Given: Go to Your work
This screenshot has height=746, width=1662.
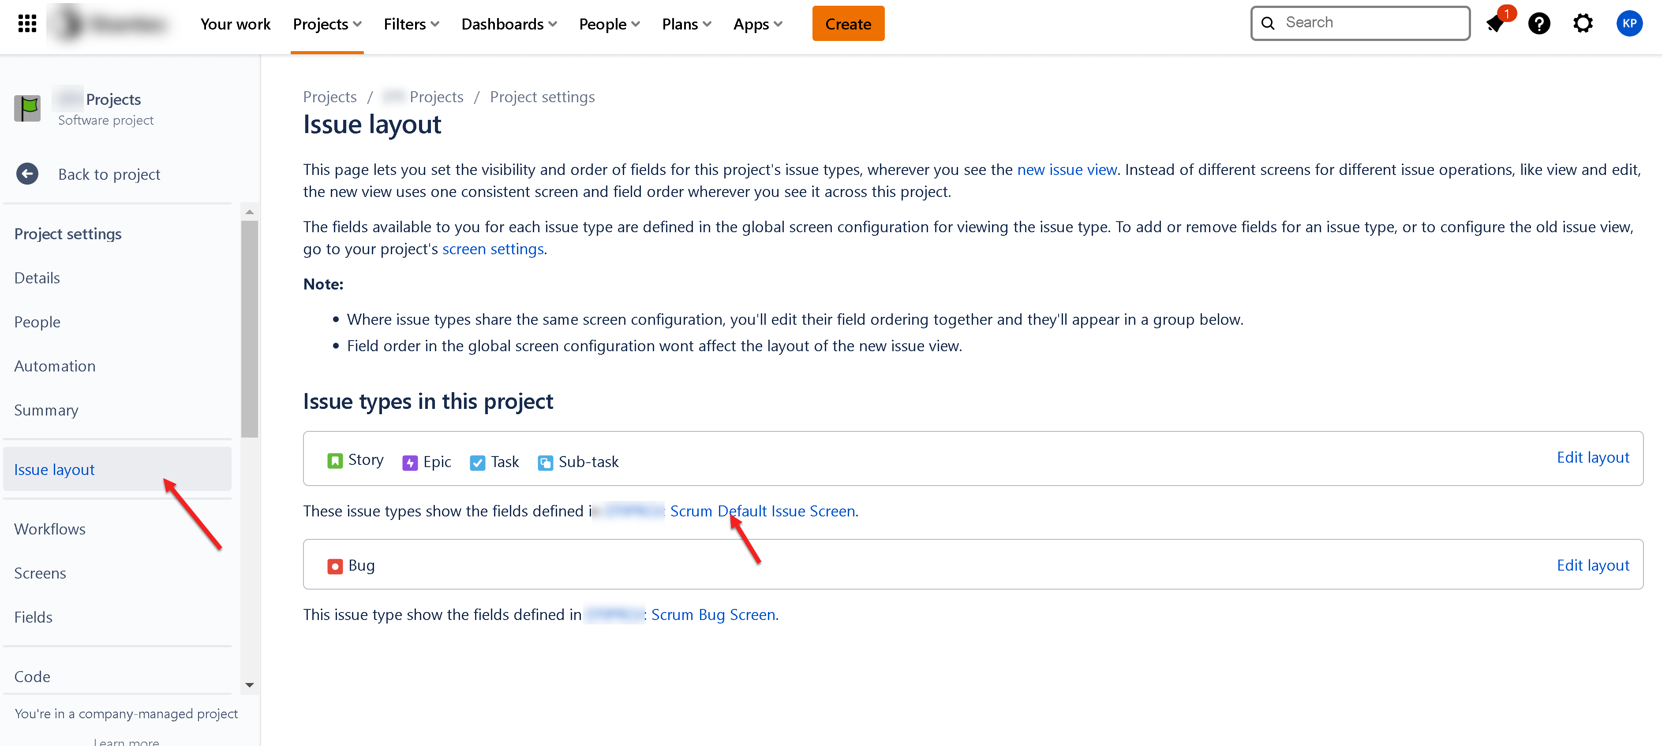Looking at the screenshot, I should pyautogui.click(x=236, y=24).
